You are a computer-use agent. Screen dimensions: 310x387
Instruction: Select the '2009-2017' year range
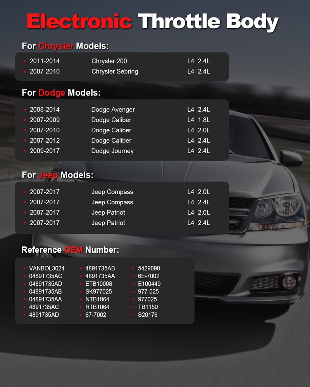45,151
